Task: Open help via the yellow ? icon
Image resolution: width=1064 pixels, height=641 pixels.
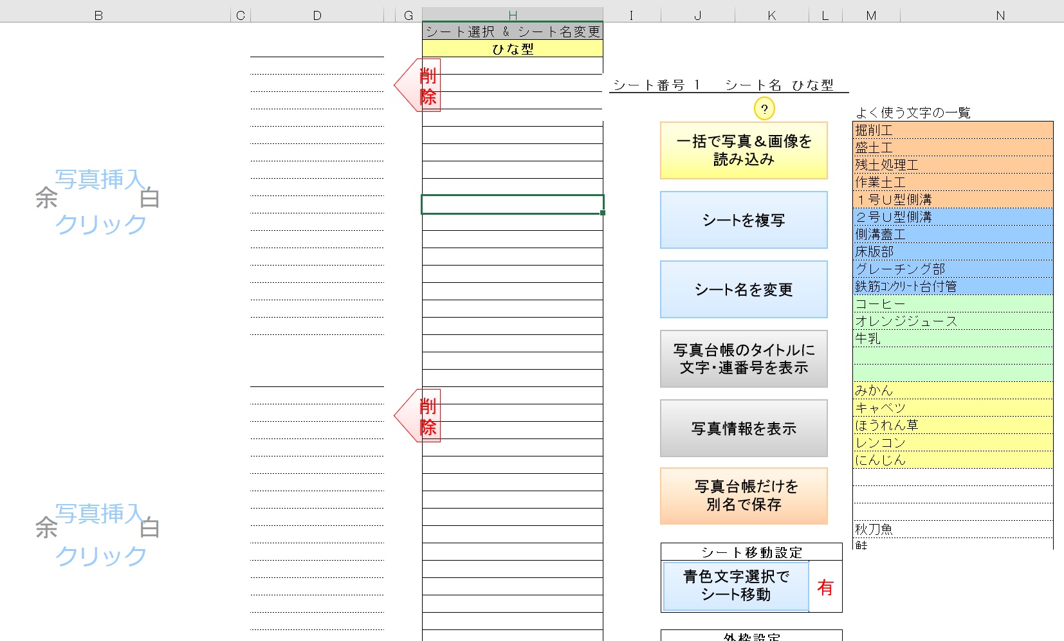Action: pyautogui.click(x=764, y=109)
